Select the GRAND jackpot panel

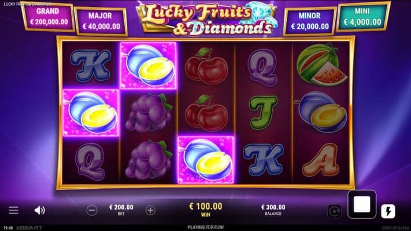point(48,17)
